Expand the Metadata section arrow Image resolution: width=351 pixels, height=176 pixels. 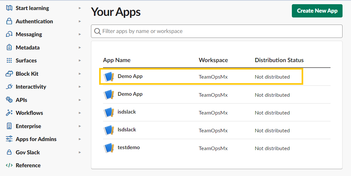80,48
